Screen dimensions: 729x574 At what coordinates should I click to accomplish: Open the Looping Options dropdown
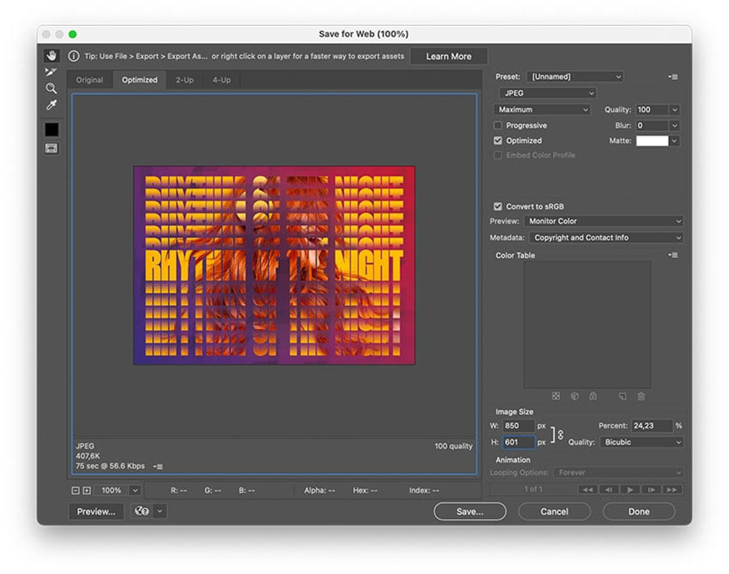coord(618,473)
